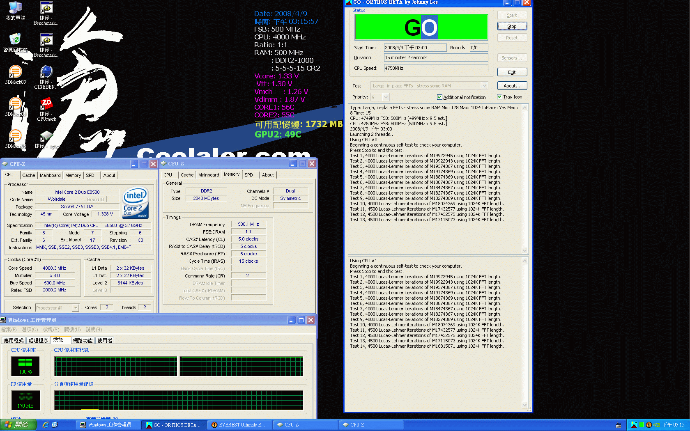This screenshot has height=431, width=690.
Task: Click the CPU #1 log scrollbar up arrow
Action: [x=524, y=261]
